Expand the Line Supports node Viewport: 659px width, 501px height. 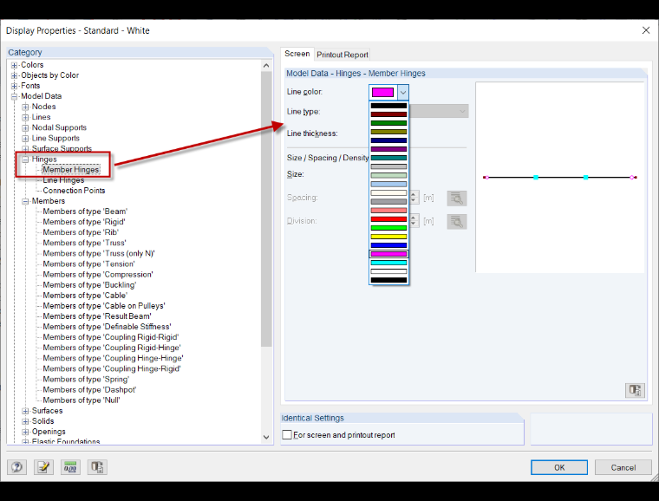tap(25, 138)
